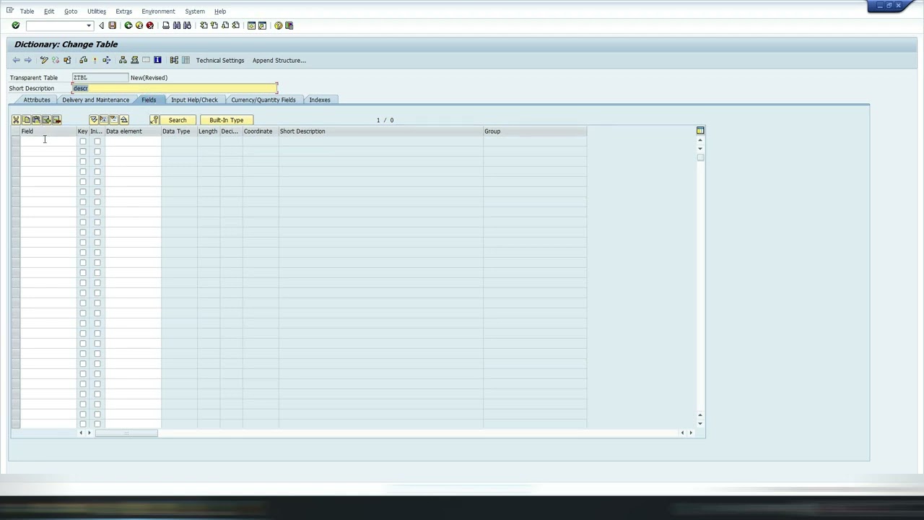Switch to the Attributes tab
Screen dimensions: 924x520
tap(37, 100)
